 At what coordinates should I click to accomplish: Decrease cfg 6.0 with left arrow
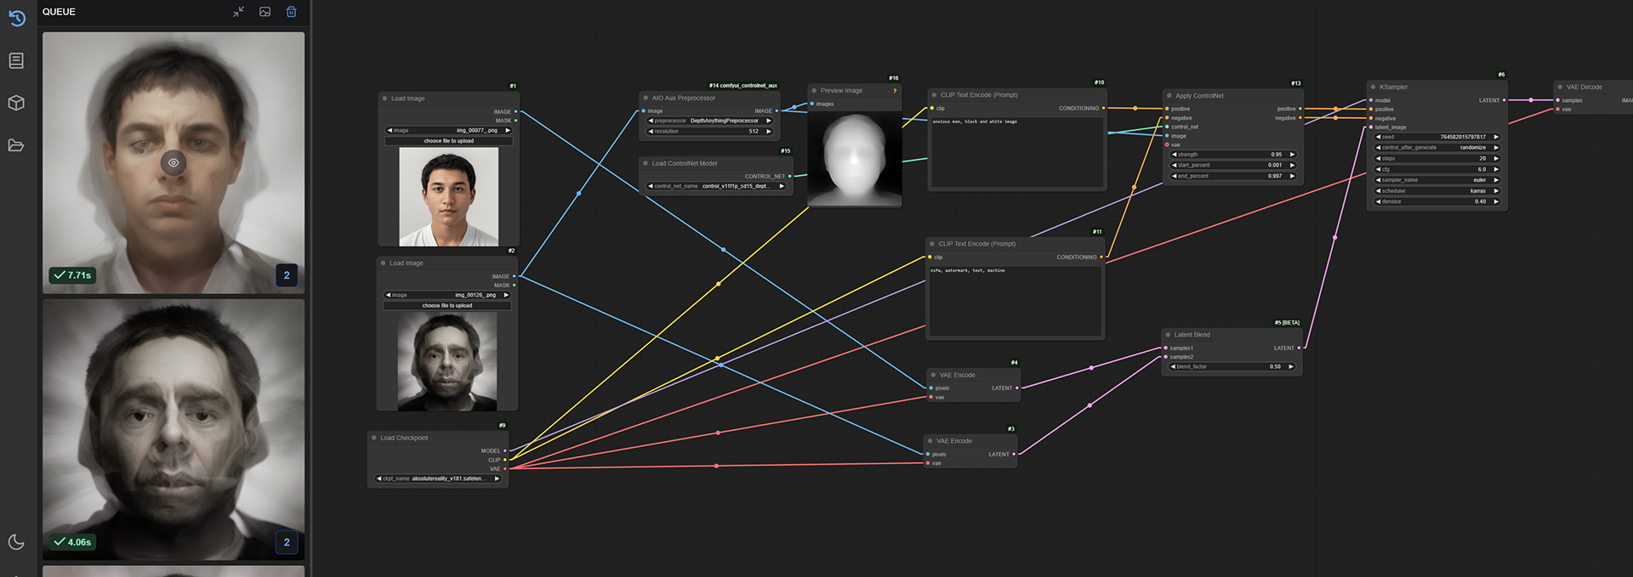(x=1379, y=169)
